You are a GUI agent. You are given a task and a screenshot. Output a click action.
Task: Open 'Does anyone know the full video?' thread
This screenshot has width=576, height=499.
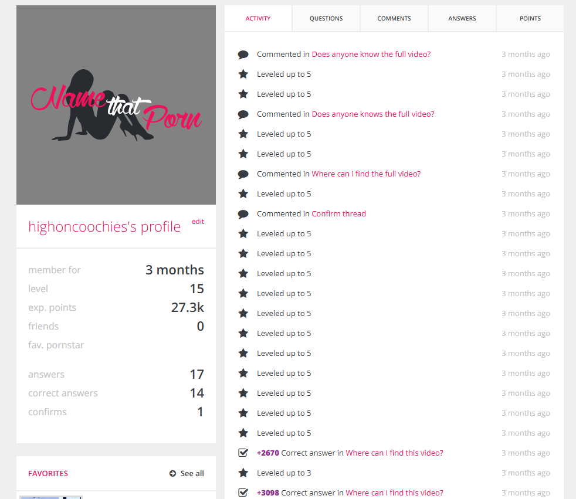click(371, 55)
